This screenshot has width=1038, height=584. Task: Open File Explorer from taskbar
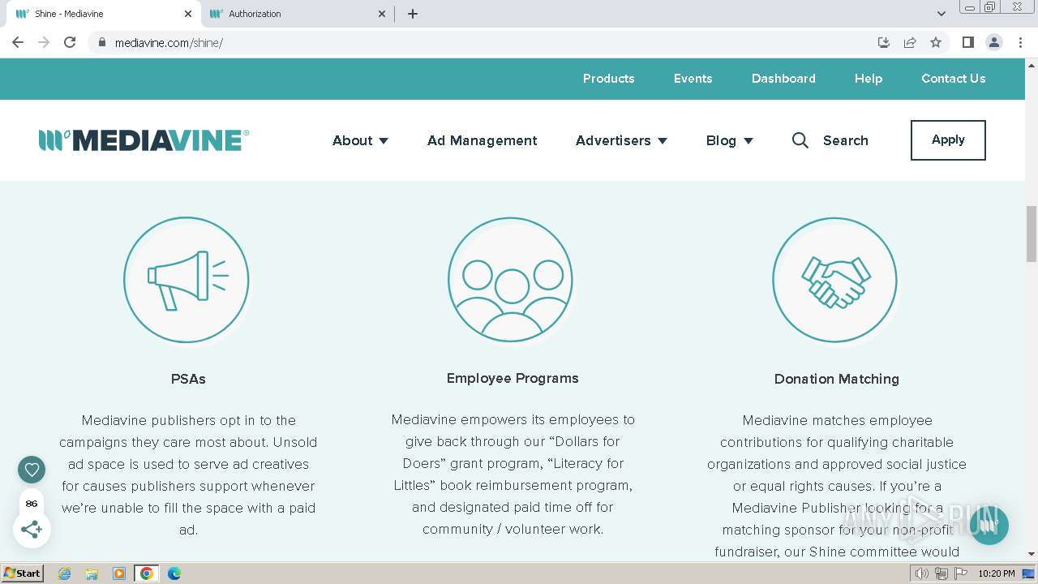(x=92, y=573)
